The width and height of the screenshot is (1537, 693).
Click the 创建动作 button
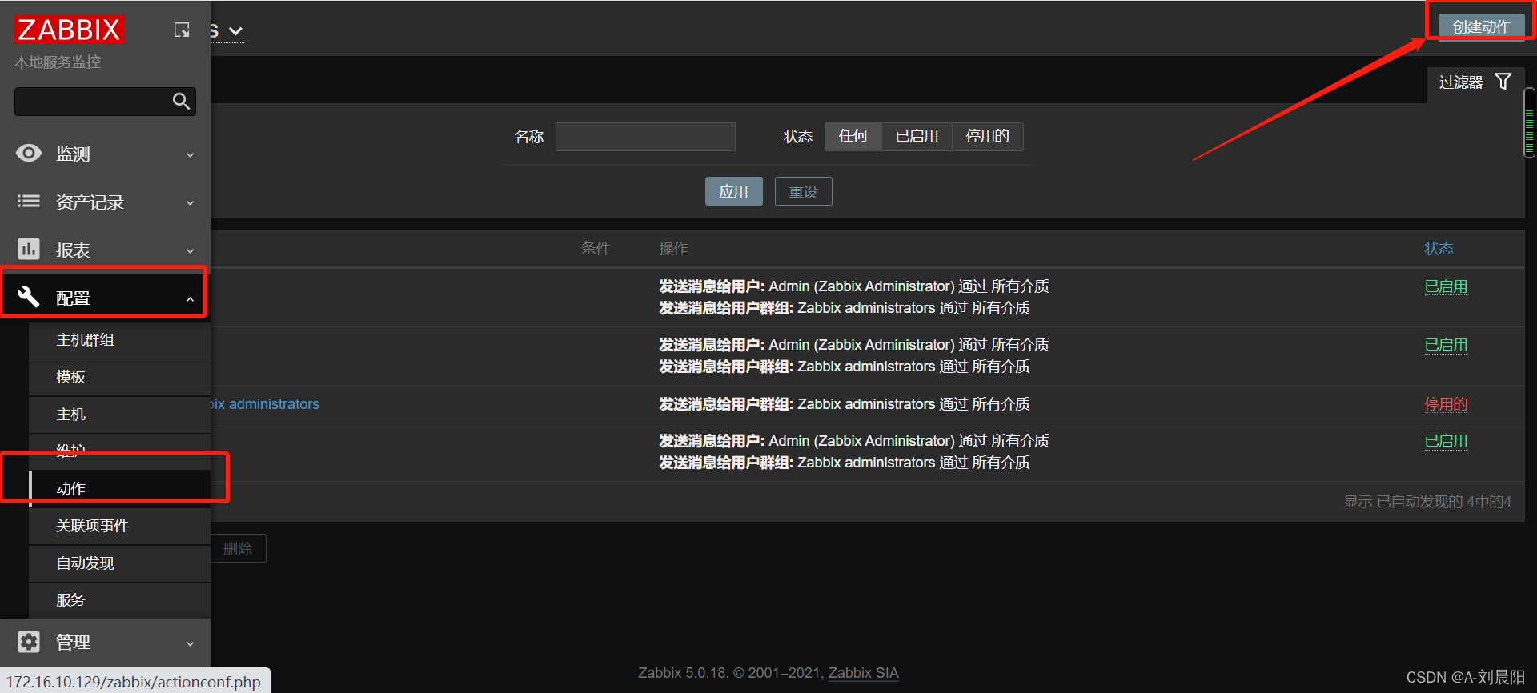tap(1481, 26)
